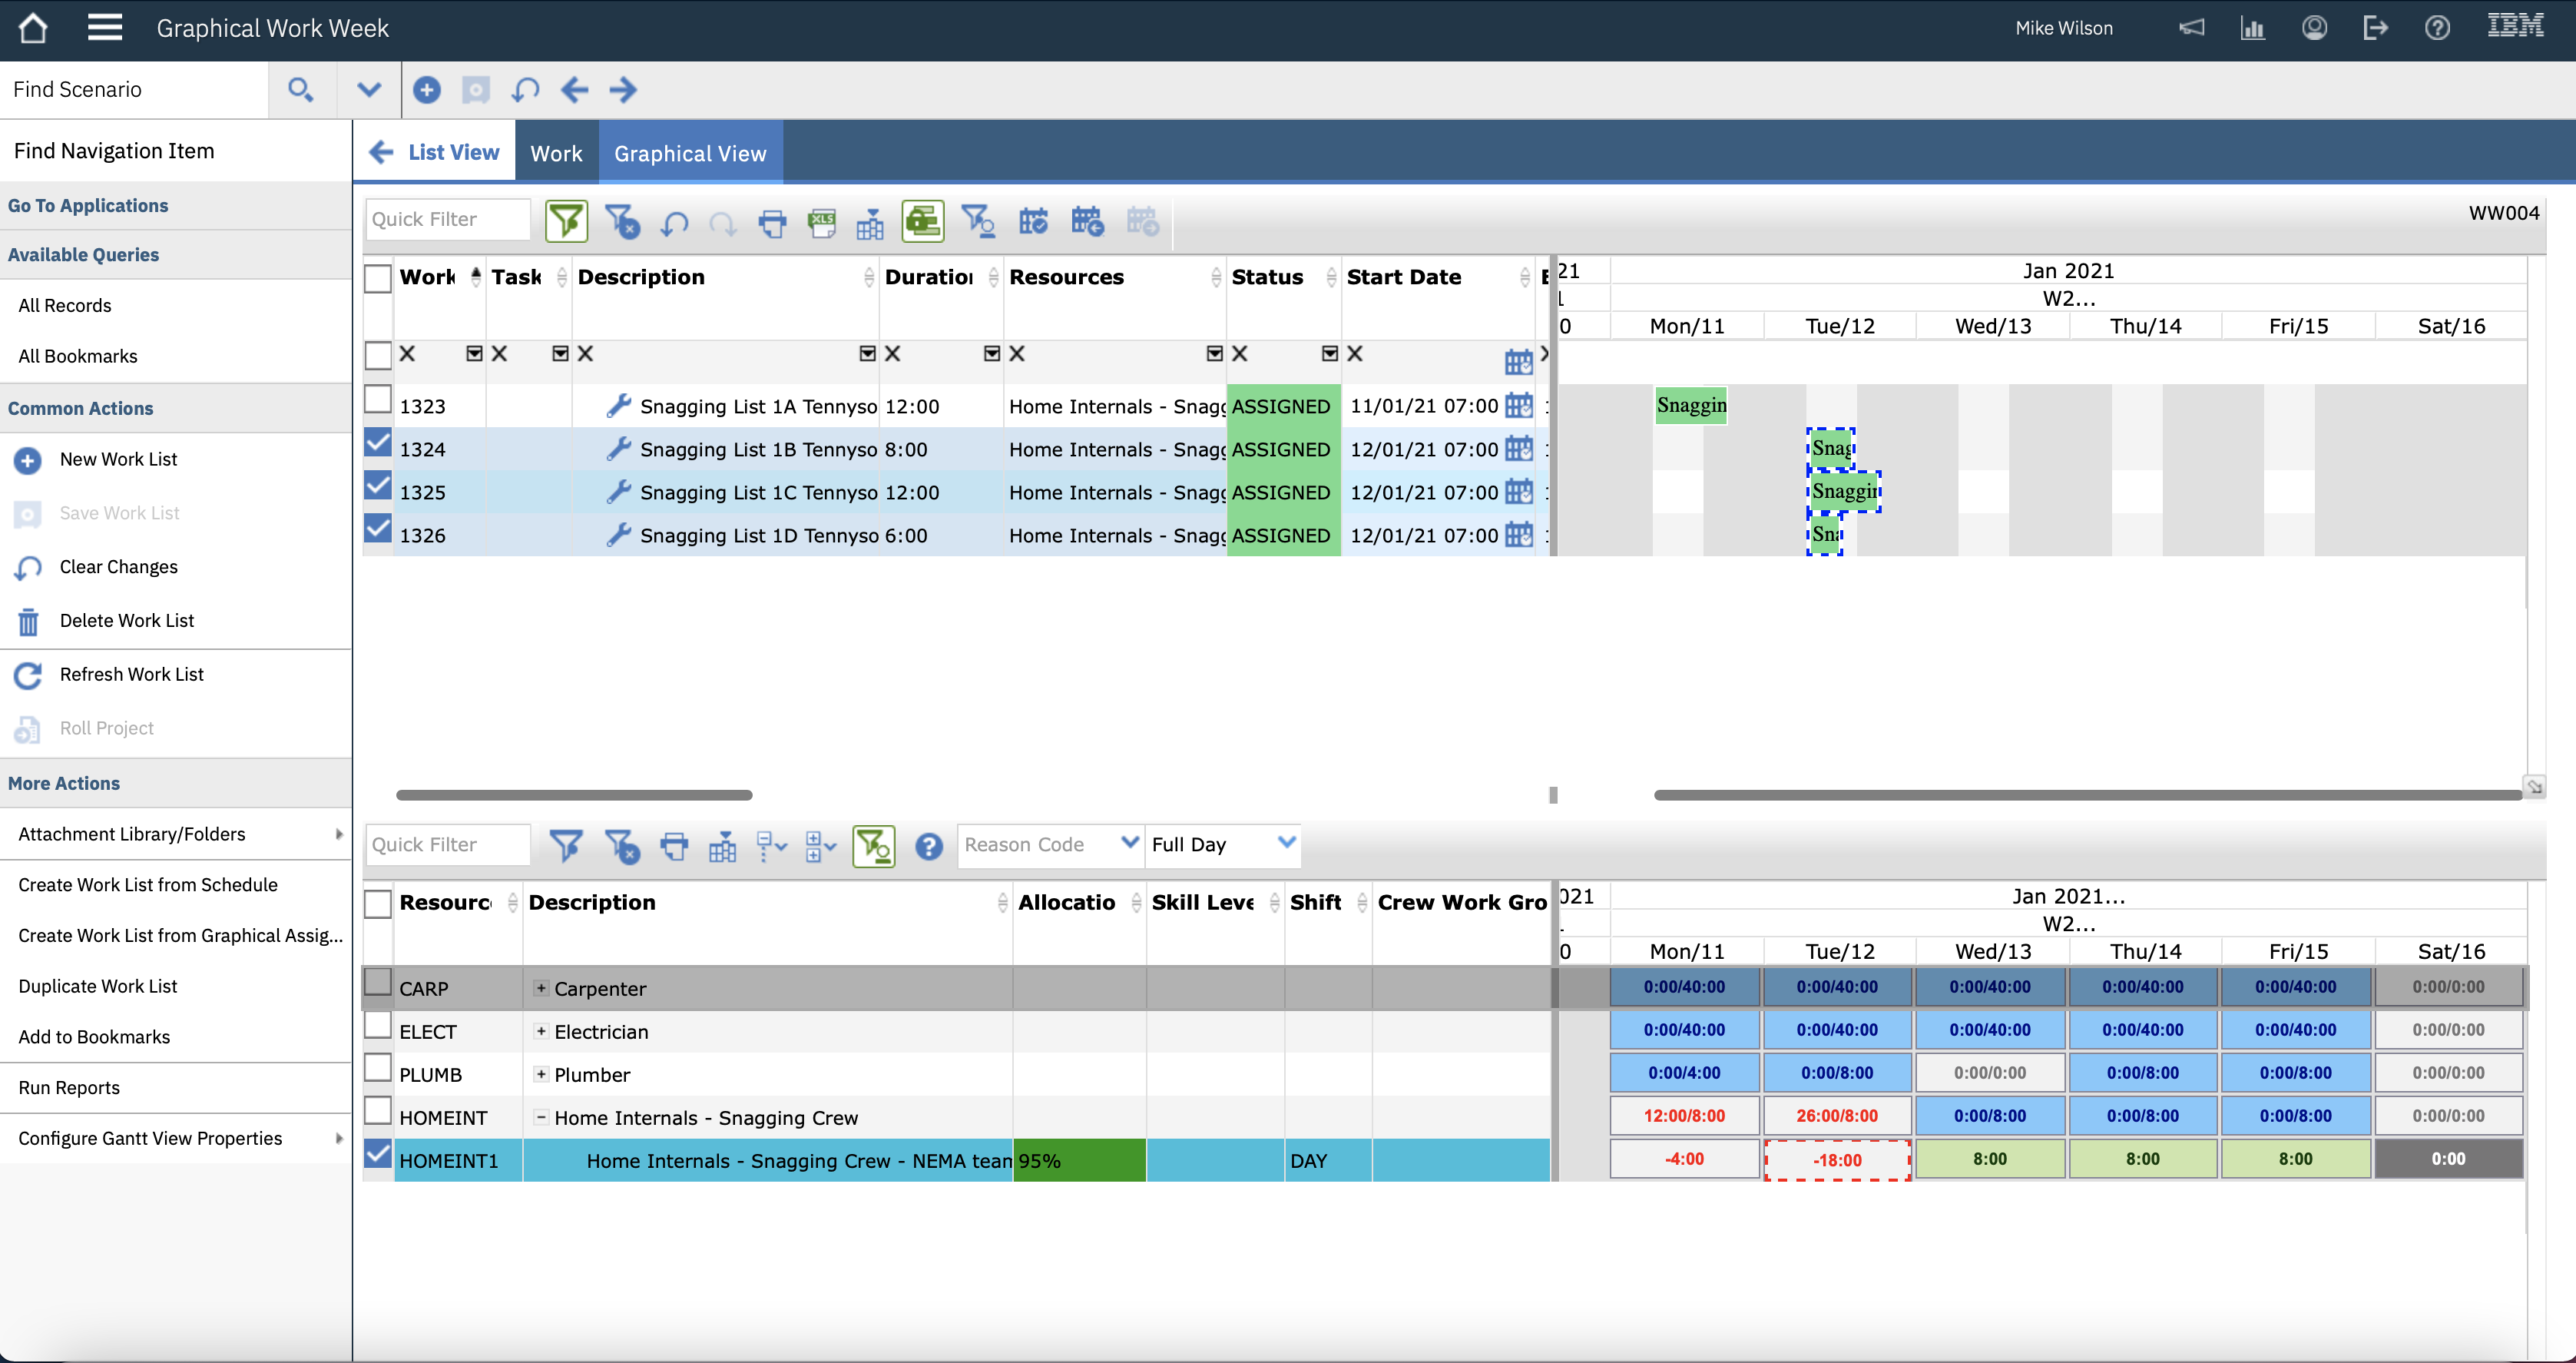2576x1363 pixels.
Task: Click the green lock Gantt bars icon
Action: 922,221
